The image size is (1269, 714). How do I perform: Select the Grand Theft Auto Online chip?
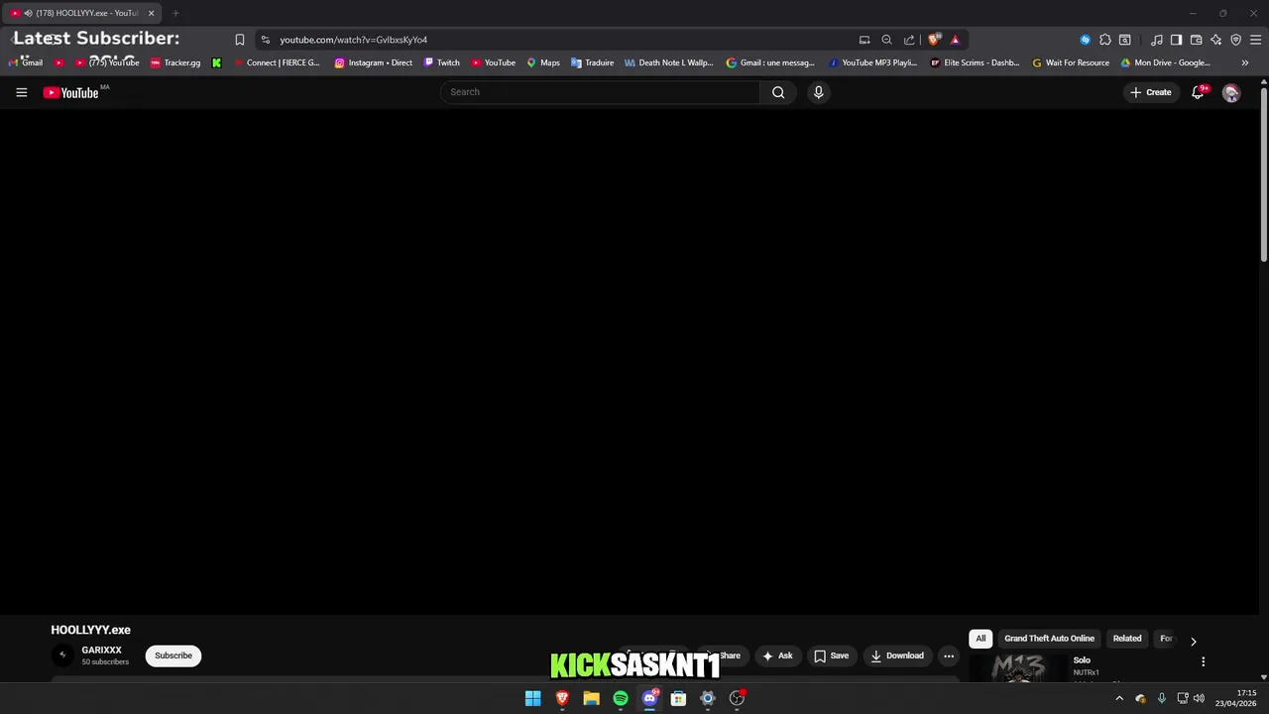tap(1049, 639)
